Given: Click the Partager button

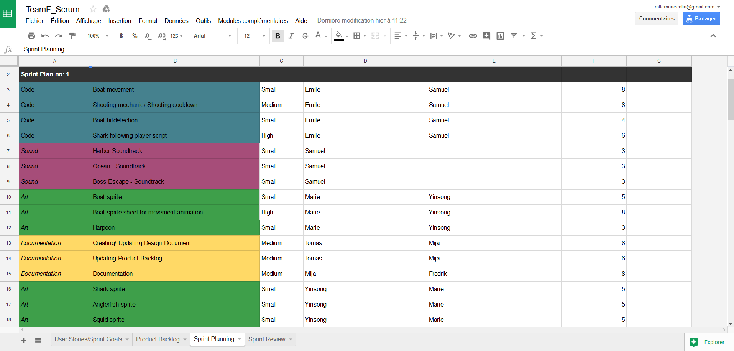Looking at the screenshot, I should tap(701, 18).
